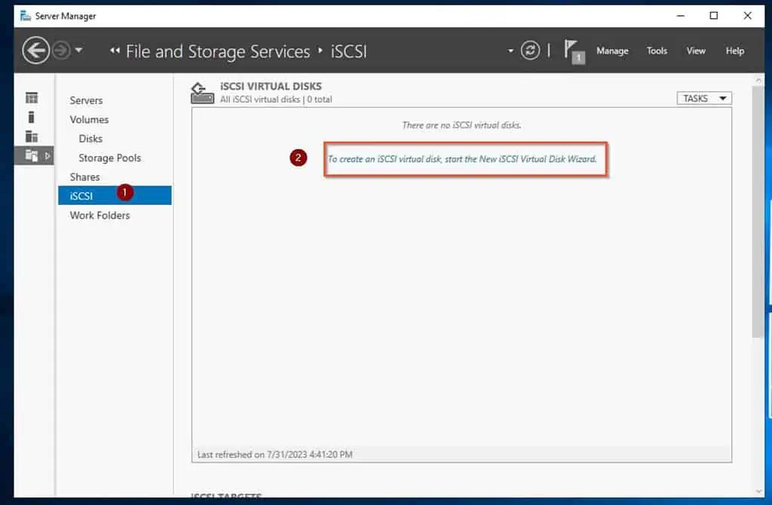Open the Tools menu
772x505 pixels.
(657, 50)
